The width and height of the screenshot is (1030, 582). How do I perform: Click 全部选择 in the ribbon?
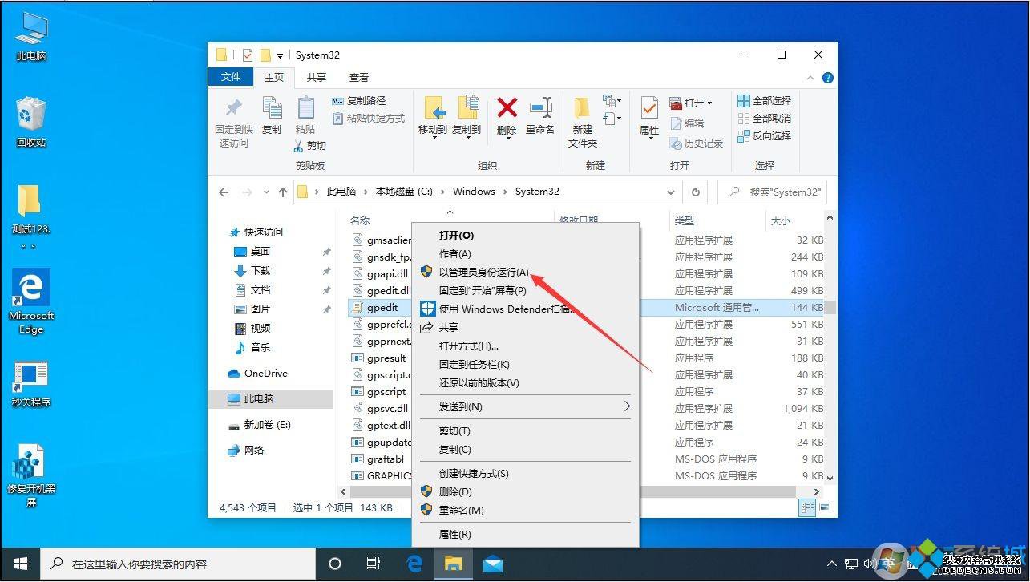point(765,101)
